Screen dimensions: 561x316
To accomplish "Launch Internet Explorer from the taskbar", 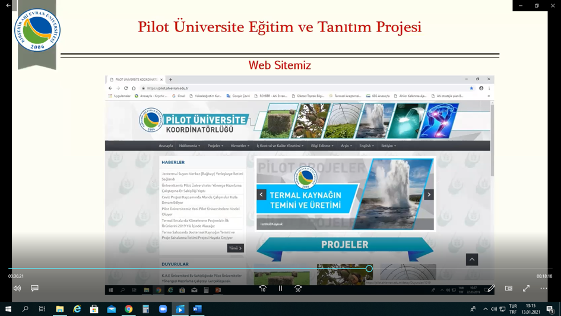I will point(77,309).
